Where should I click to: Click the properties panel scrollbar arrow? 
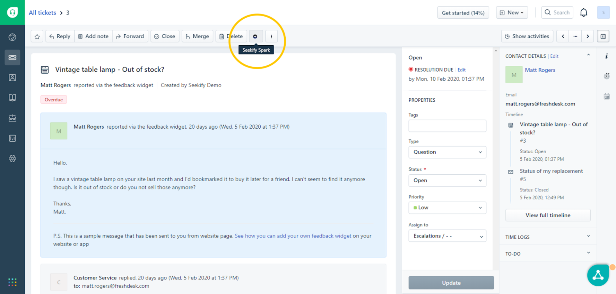tap(496, 51)
